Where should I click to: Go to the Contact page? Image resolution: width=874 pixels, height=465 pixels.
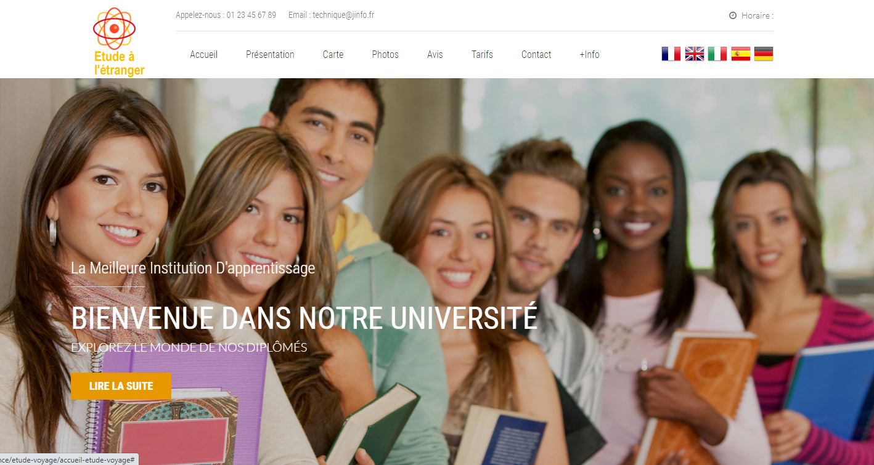point(536,54)
